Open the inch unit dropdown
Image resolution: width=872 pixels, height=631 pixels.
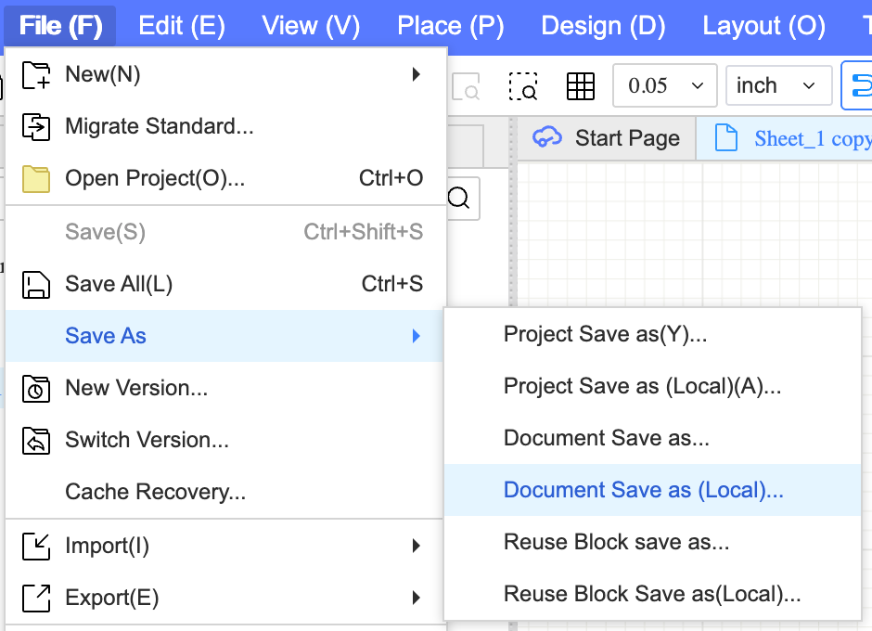tap(778, 84)
